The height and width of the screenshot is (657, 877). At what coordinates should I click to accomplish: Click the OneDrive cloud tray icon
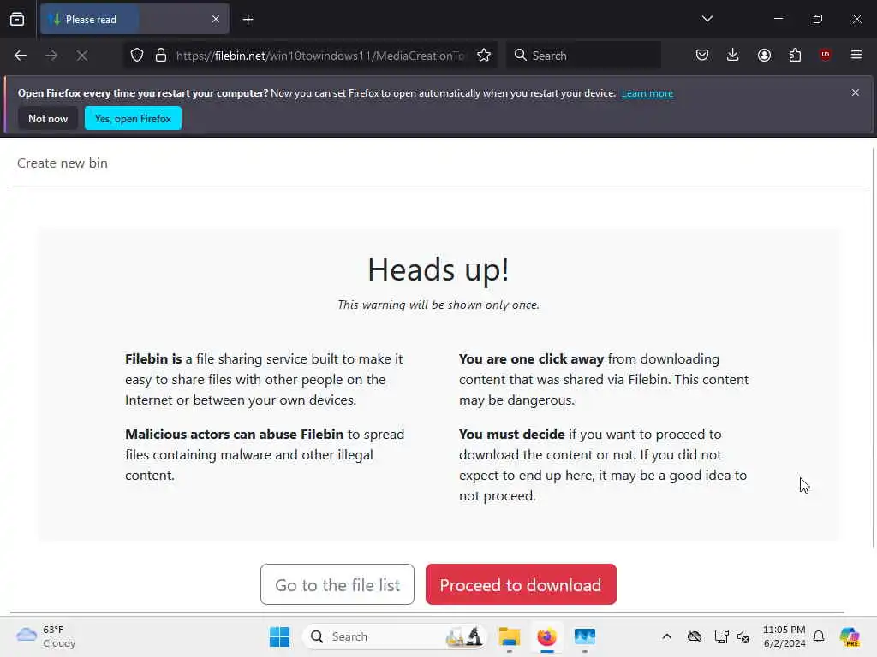pos(694,636)
